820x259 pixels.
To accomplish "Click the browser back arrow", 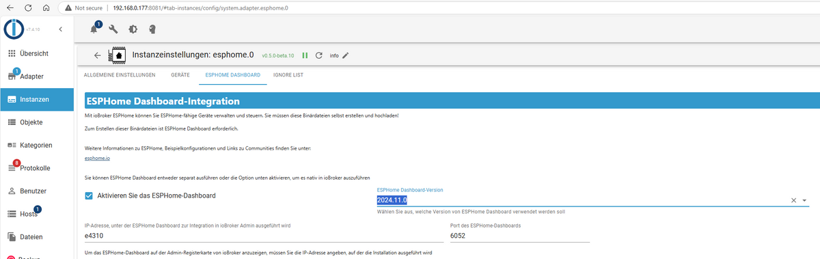I will click(10, 8).
